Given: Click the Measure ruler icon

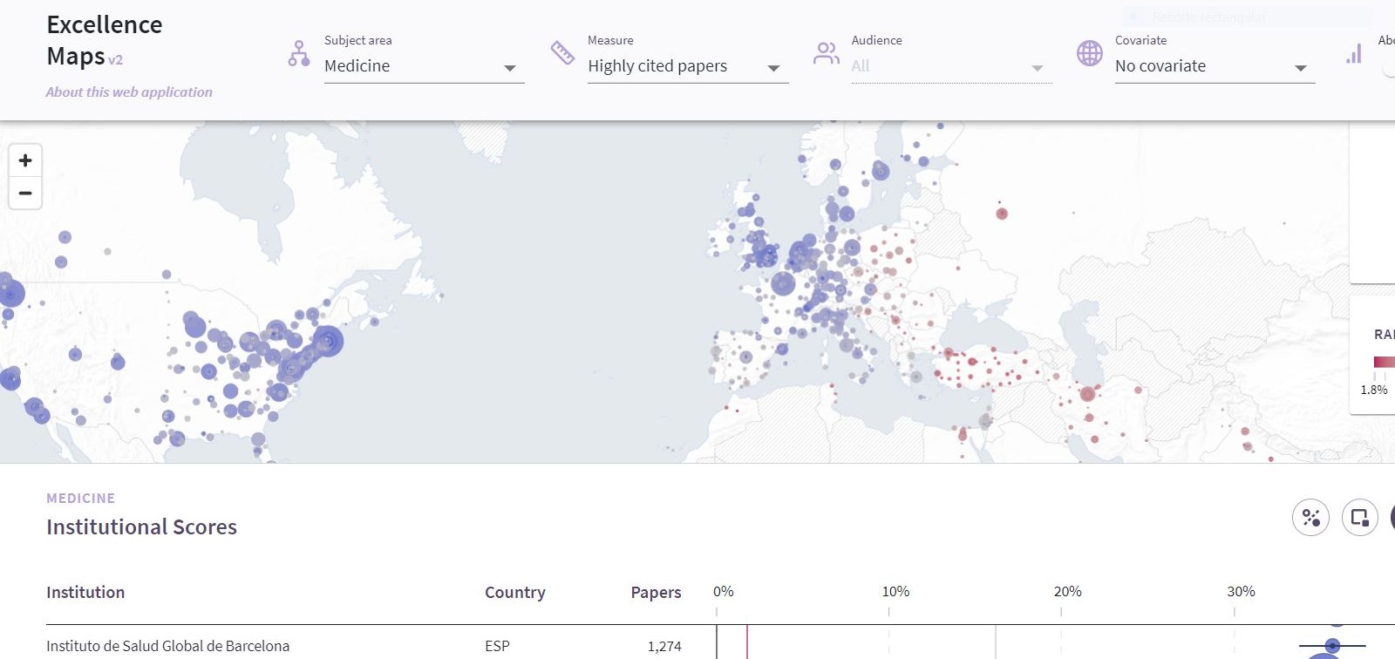Looking at the screenshot, I should [x=562, y=53].
